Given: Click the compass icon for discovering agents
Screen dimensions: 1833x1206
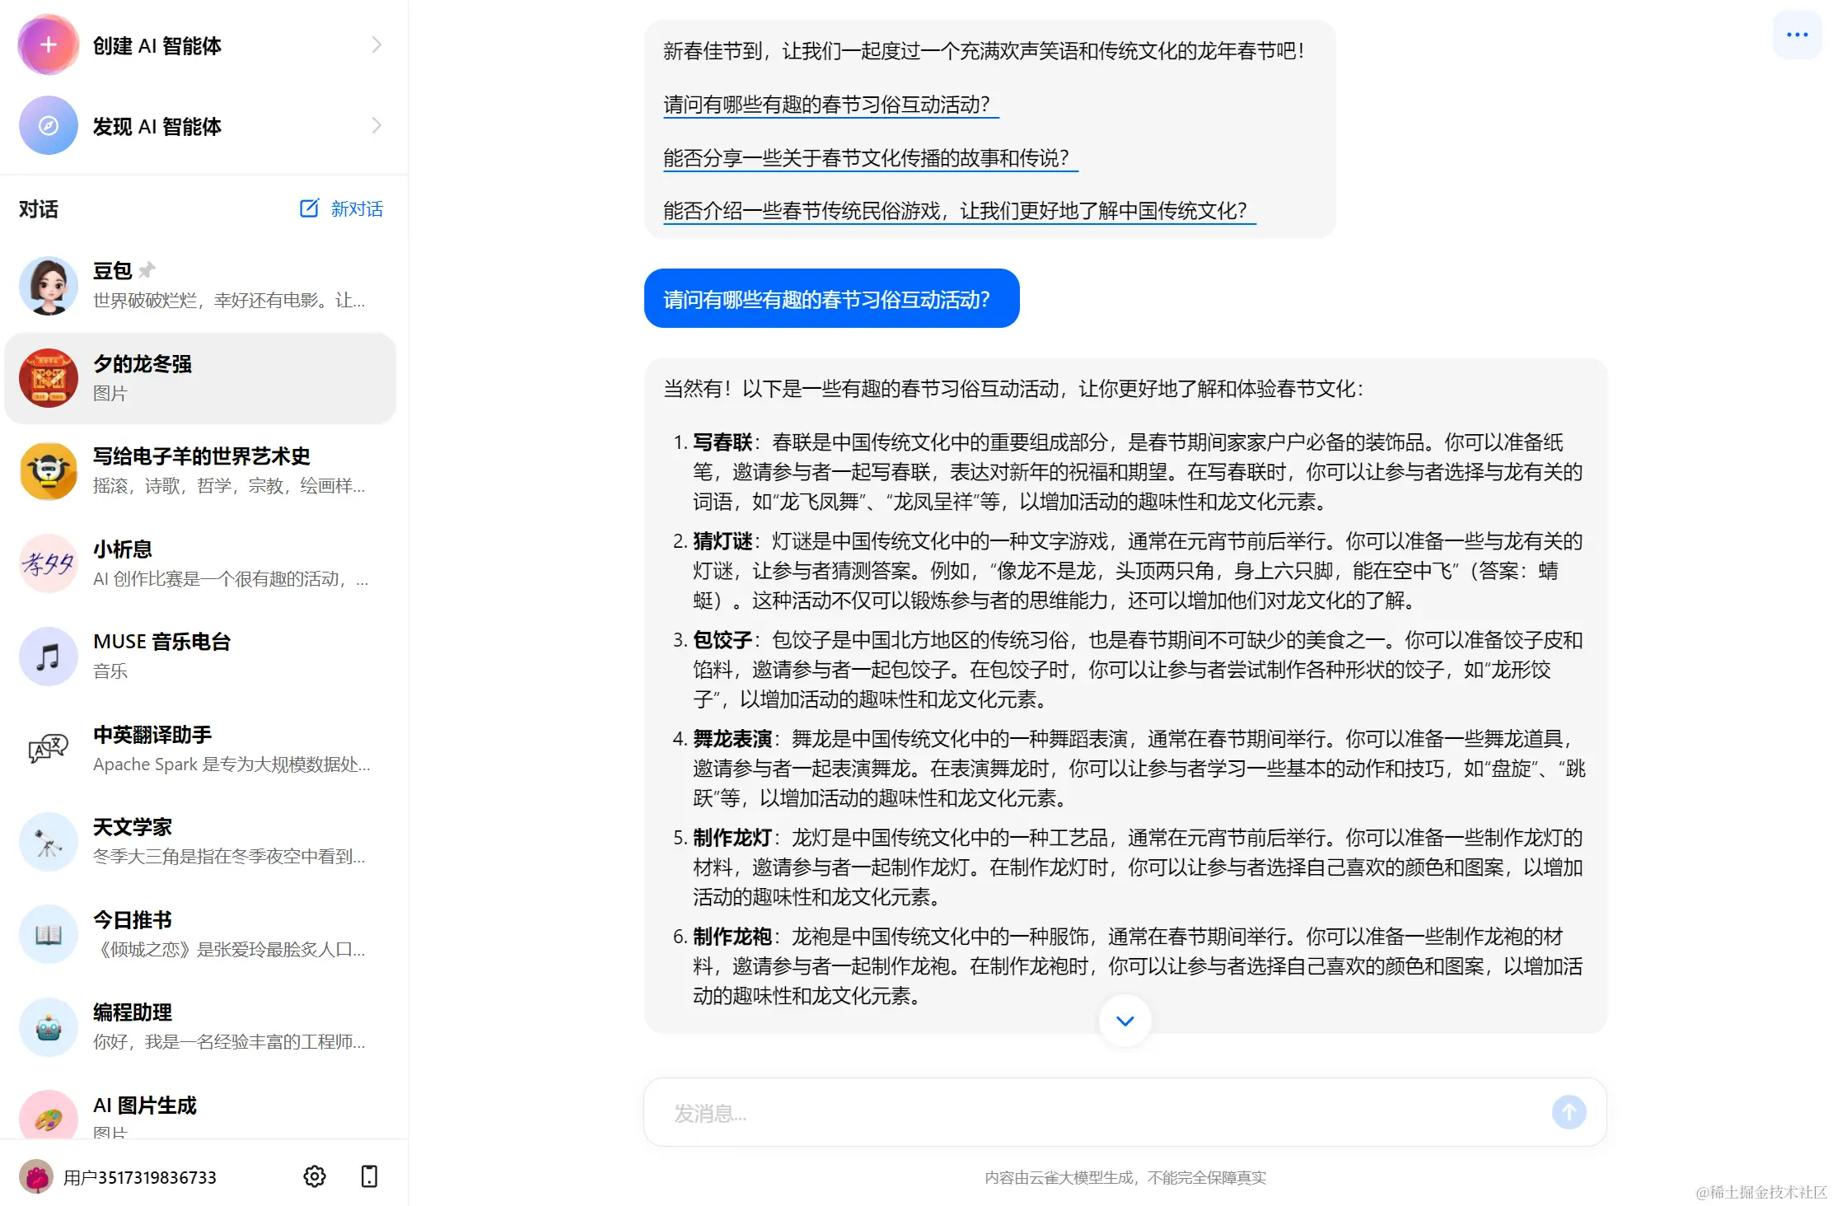Looking at the screenshot, I should coord(49,126).
